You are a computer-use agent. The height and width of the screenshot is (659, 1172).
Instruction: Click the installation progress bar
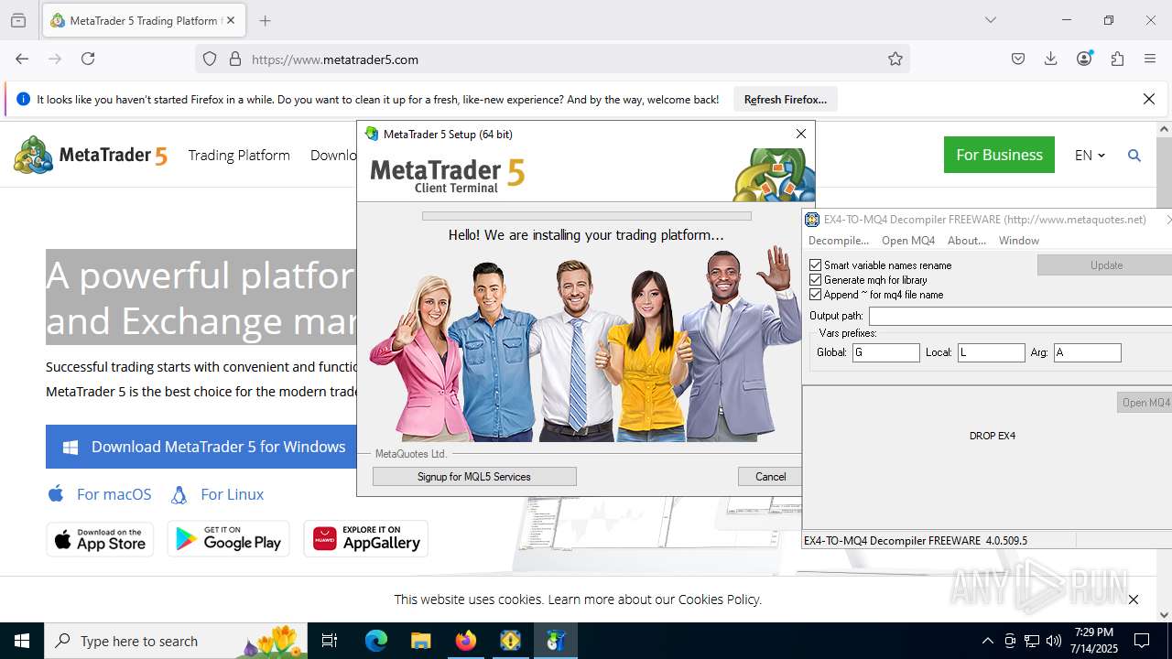coord(587,216)
